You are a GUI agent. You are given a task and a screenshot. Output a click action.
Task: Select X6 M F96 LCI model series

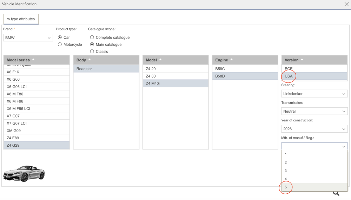pyautogui.click(x=37, y=109)
